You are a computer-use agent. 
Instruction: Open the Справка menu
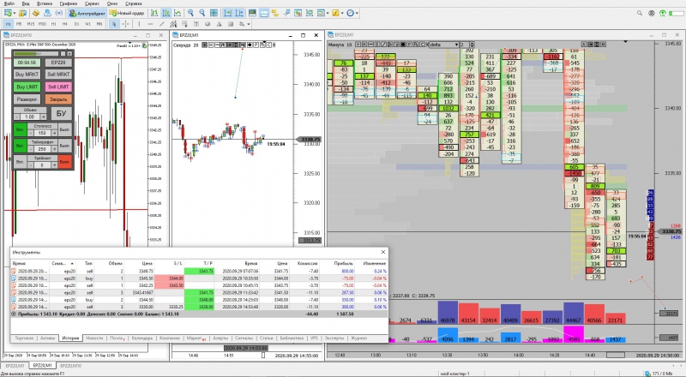pos(133,3)
